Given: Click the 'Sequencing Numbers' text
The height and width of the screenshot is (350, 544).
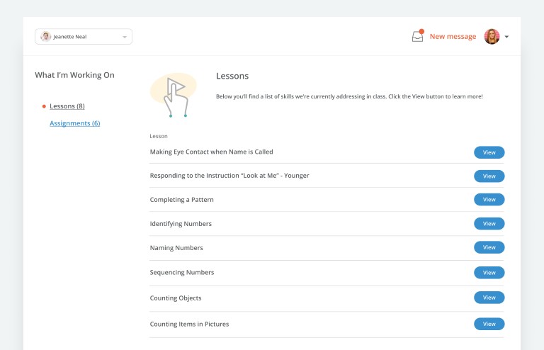Looking at the screenshot, I should (182, 273).
